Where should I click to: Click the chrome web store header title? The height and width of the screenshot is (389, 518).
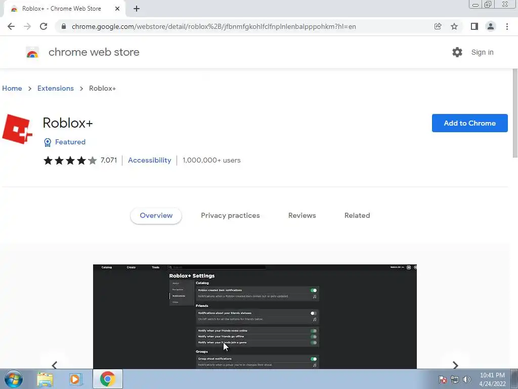94,52
